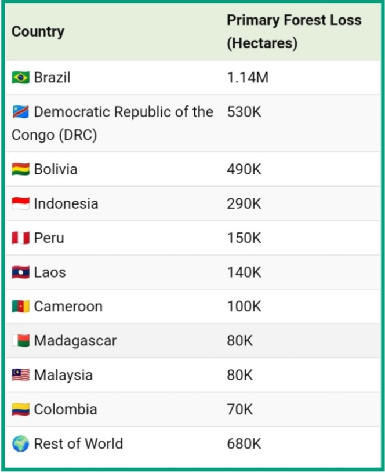Click the Rest of World globe icon

[20, 444]
